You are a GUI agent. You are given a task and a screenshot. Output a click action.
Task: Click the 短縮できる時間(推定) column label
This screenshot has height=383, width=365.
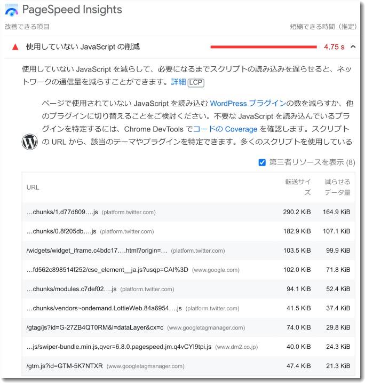point(323,27)
